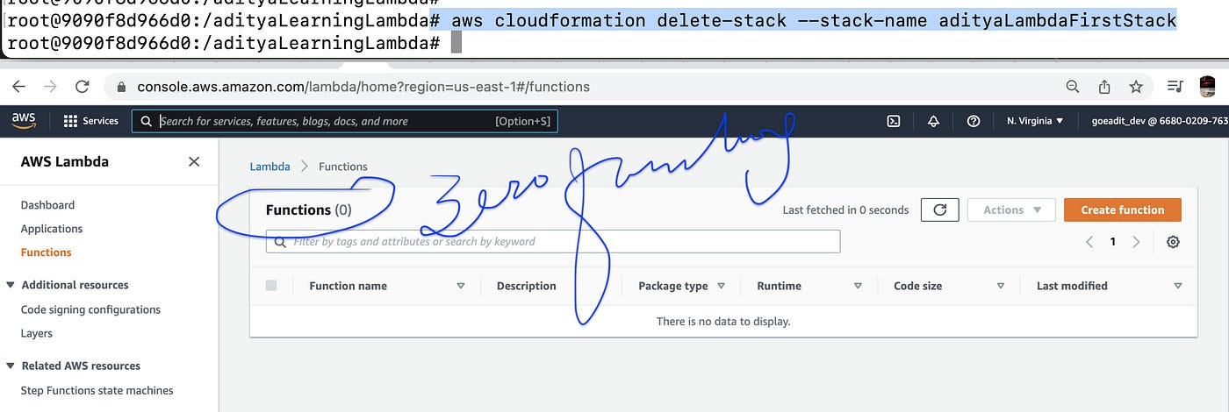This screenshot has width=1229, height=412.
Task: Bookmark this page with star icon
Action: [x=1136, y=87]
